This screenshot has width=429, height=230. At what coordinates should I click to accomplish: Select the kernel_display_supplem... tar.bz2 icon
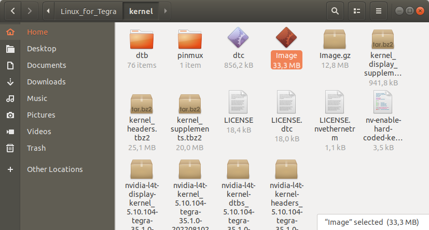coord(383,39)
